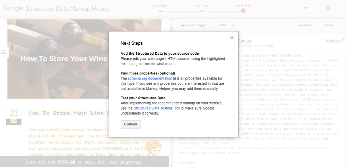Click the Structured Data Markup Helper title
Image resolution: width=346 pixels, height=167 pixels.
pos(68,9)
